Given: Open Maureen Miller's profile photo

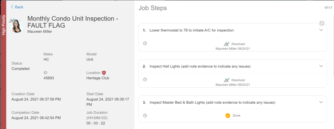Looking at the screenshot, I should point(17,26).
